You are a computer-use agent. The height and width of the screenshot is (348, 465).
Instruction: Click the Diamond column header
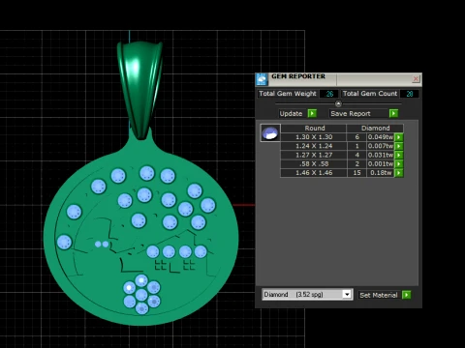coord(375,128)
